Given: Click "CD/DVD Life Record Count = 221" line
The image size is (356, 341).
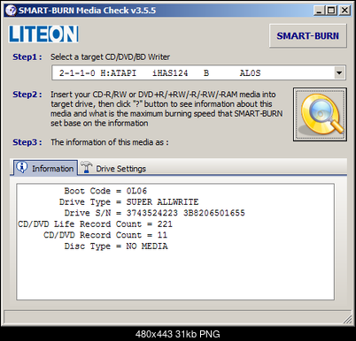Looking at the screenshot, I should pos(95,224).
